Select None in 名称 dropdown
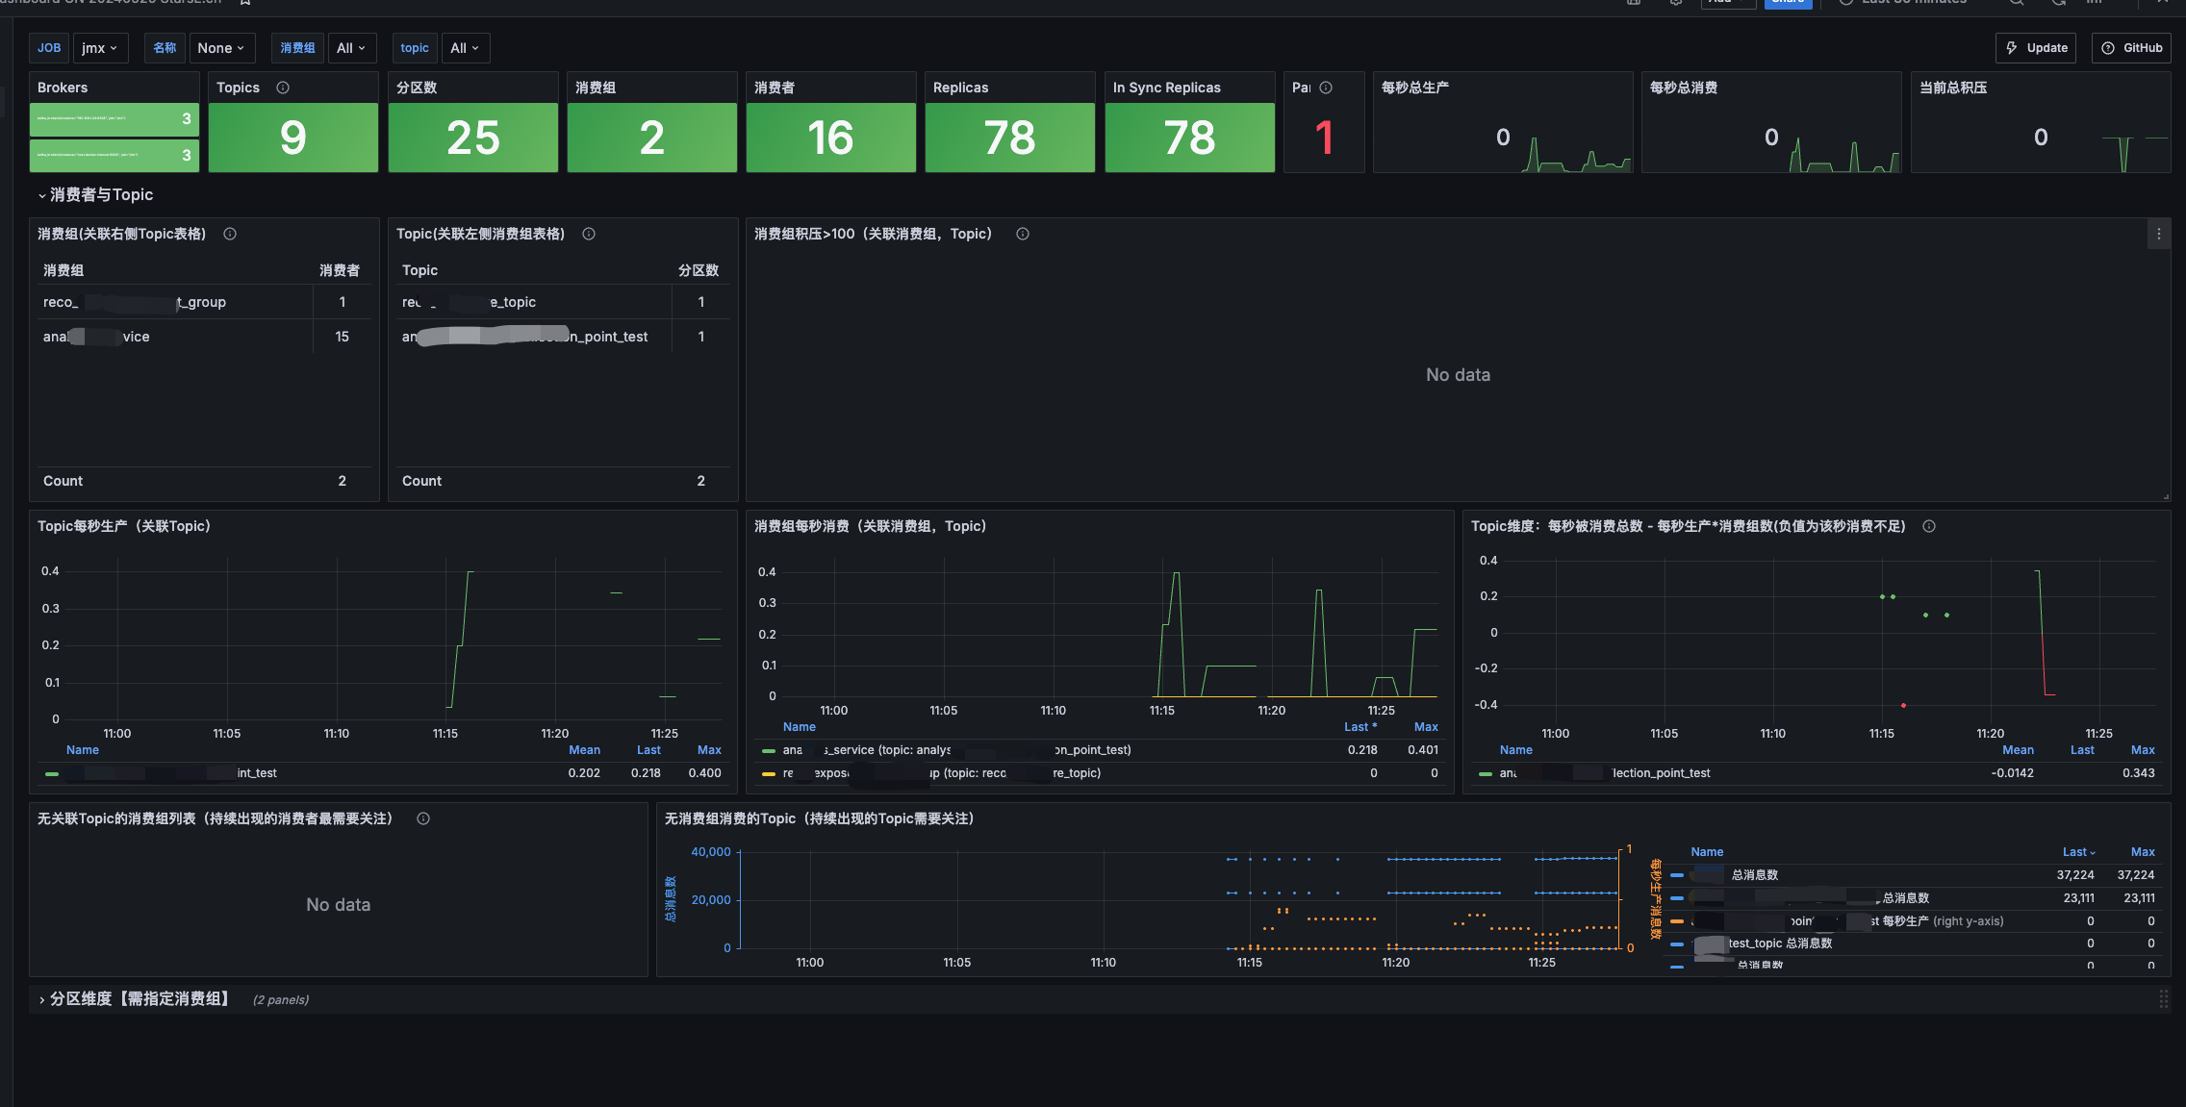This screenshot has height=1107, width=2186. coord(220,46)
